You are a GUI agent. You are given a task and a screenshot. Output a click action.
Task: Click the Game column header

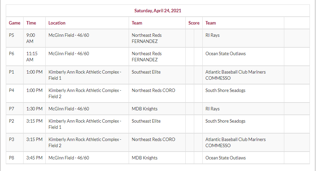click(x=15, y=23)
